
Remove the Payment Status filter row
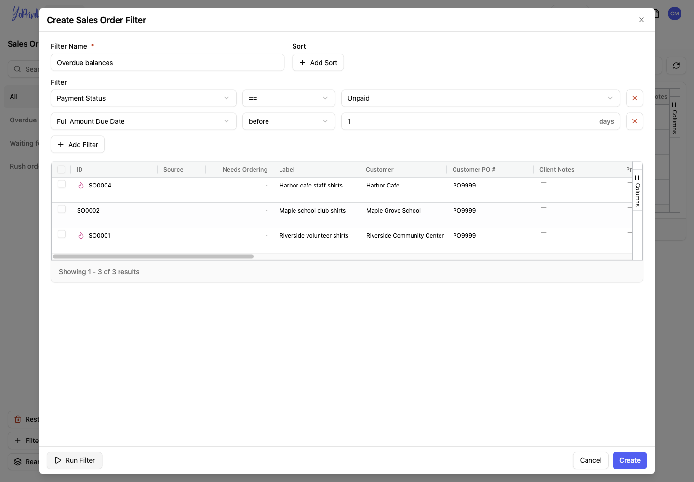(x=634, y=98)
